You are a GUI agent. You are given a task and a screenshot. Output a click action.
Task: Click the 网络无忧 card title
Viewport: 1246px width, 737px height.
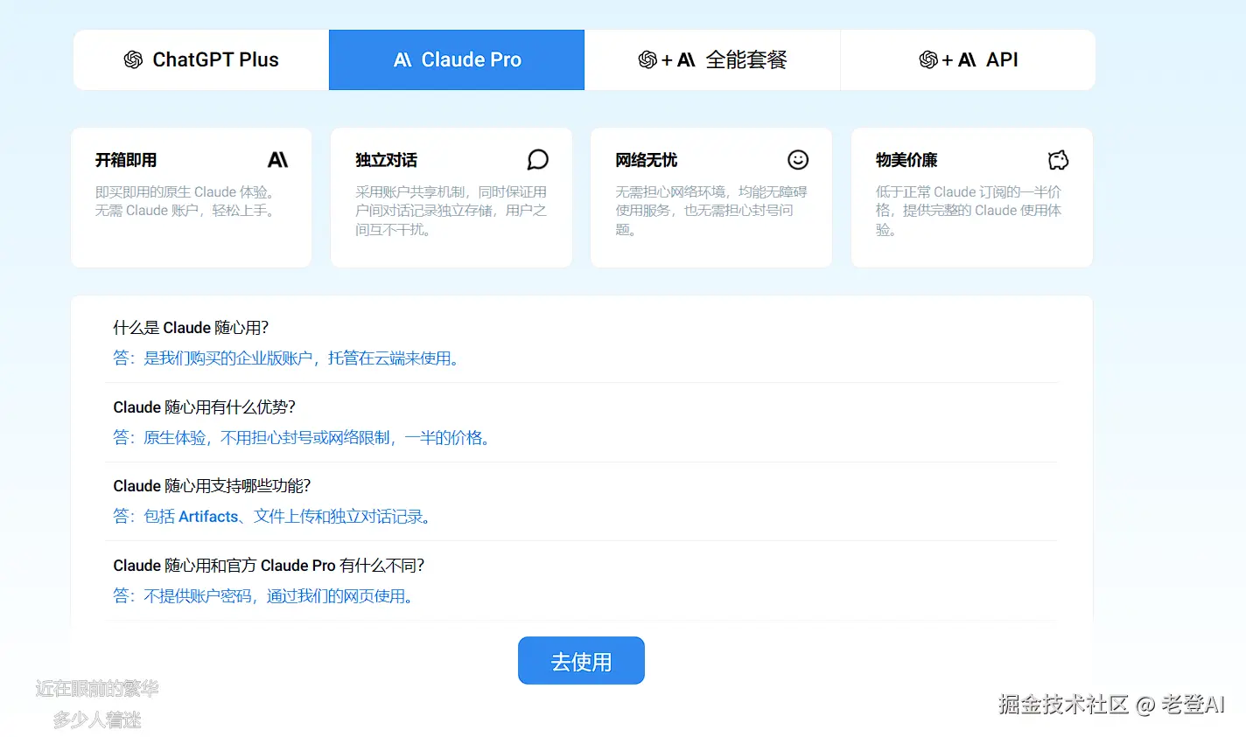point(646,160)
